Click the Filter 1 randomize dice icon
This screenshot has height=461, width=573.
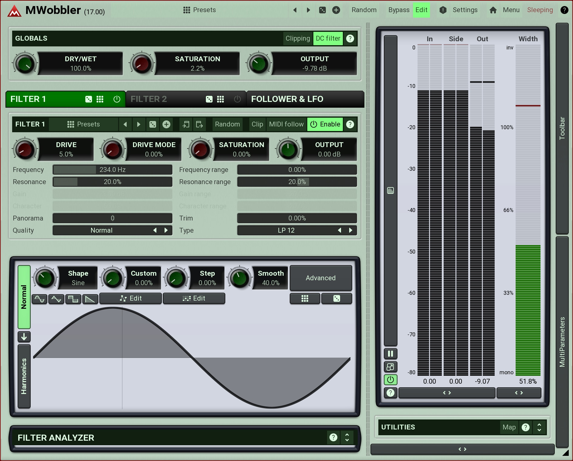(152, 124)
